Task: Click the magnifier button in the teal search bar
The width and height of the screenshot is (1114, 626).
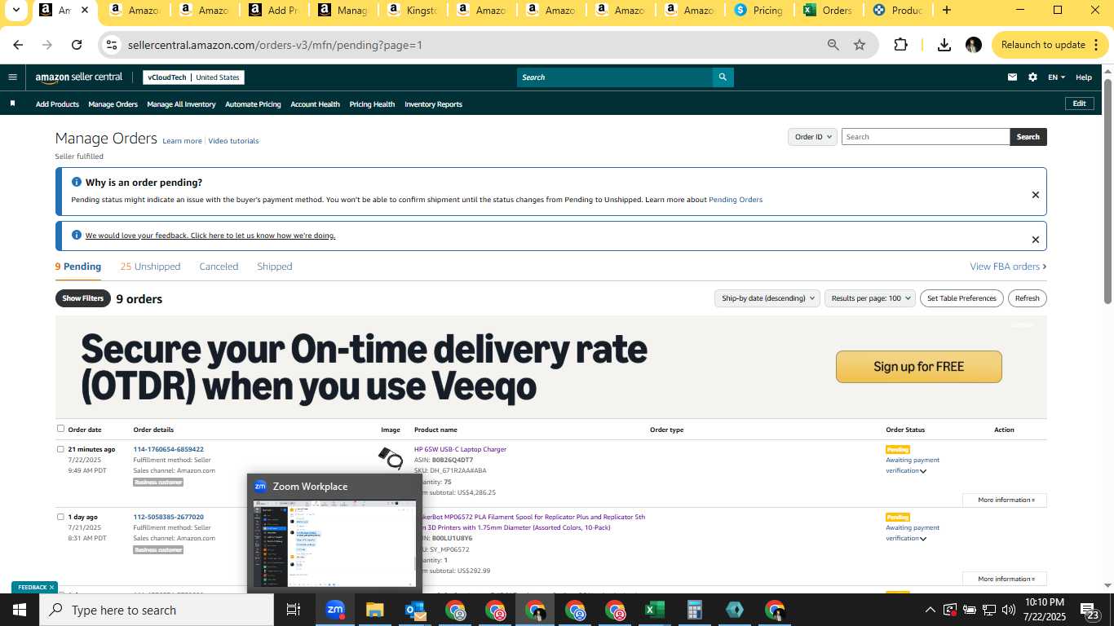Action: 722,77
